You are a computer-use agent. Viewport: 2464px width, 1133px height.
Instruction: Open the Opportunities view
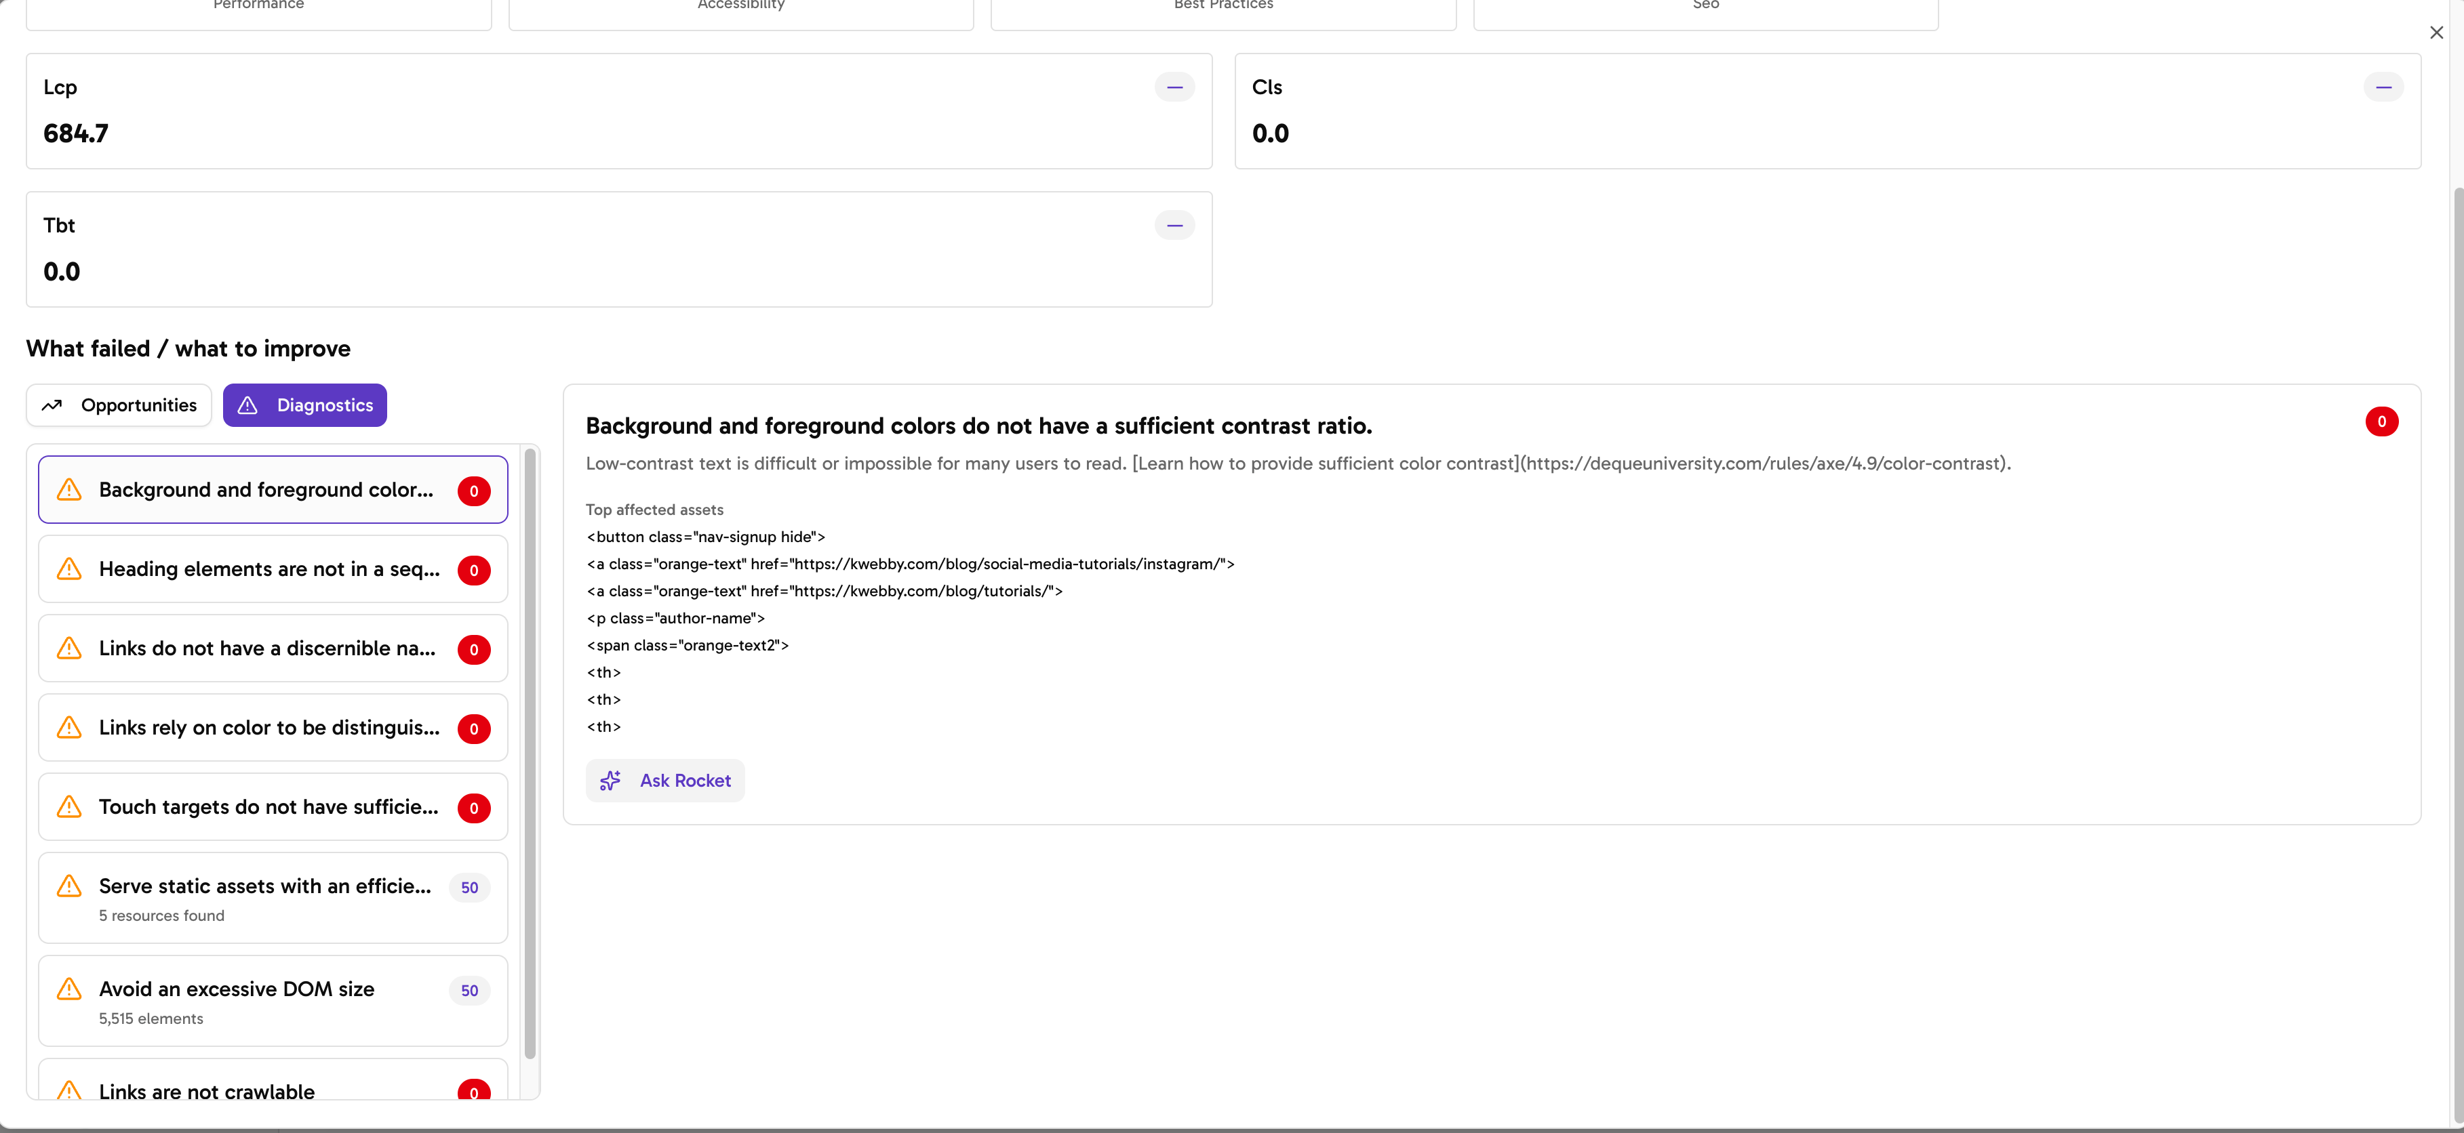tap(119, 405)
